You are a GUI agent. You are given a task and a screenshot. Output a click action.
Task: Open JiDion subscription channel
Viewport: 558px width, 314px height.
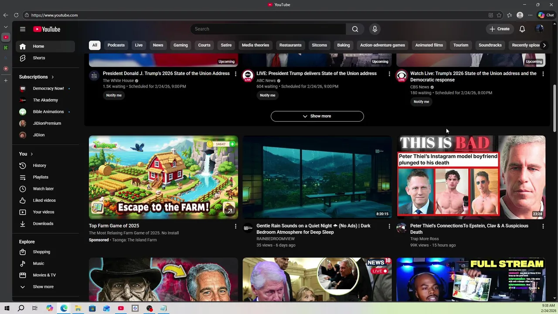45,135
